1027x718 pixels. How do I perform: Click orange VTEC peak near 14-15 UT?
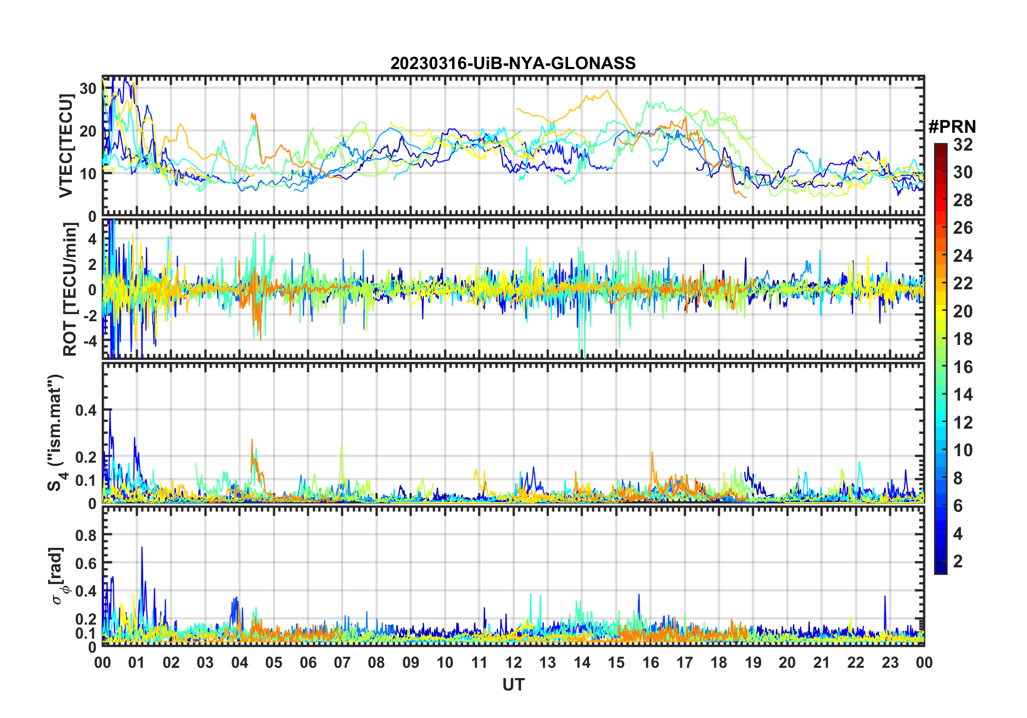point(607,91)
